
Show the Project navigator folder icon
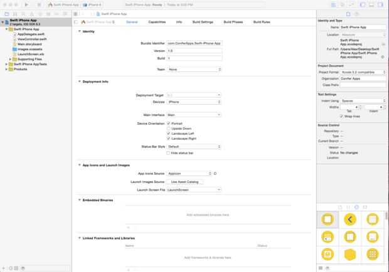click(7, 14)
